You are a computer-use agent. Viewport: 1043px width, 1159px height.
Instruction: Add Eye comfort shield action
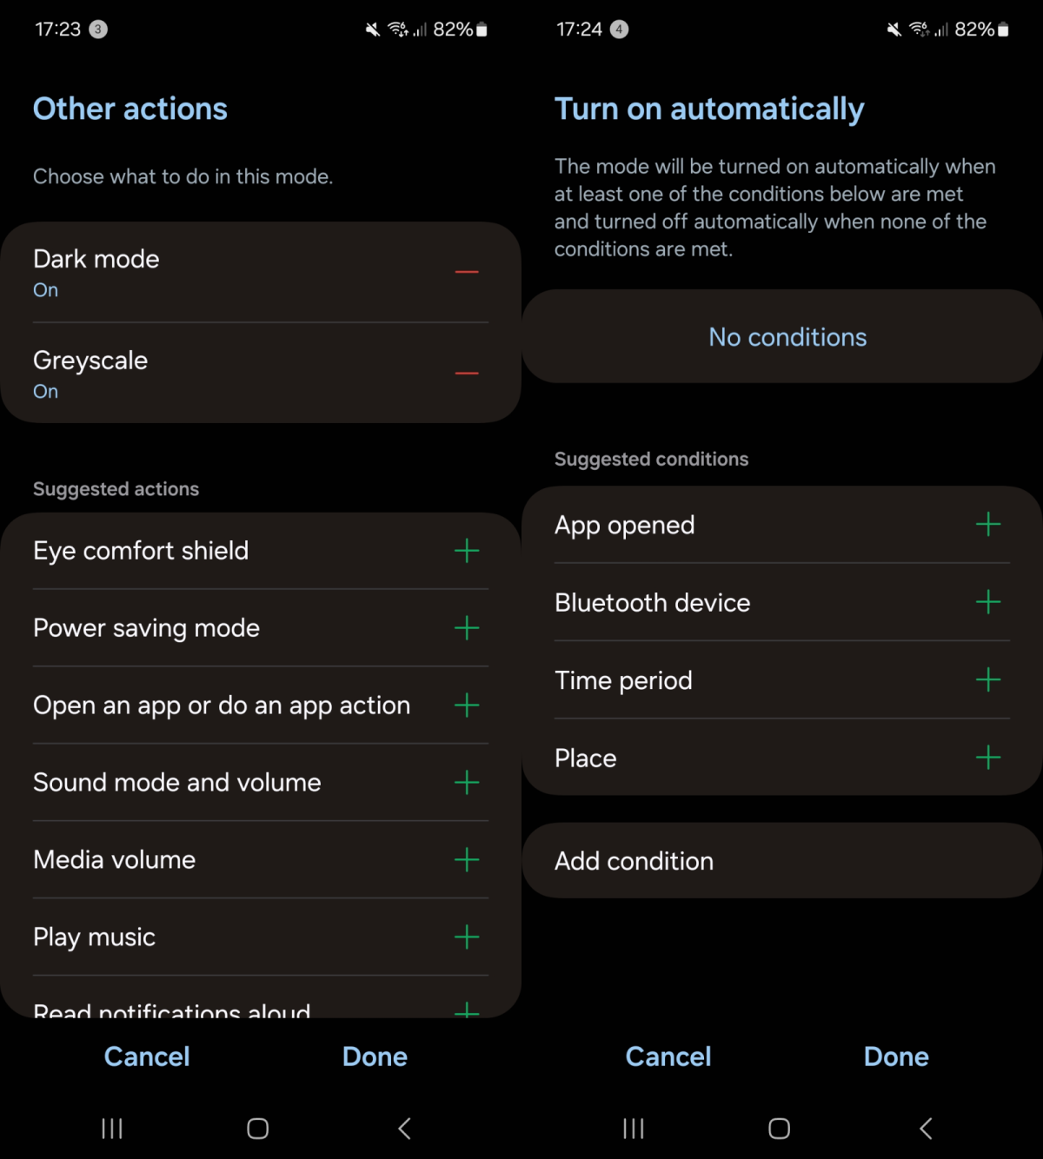[467, 551]
